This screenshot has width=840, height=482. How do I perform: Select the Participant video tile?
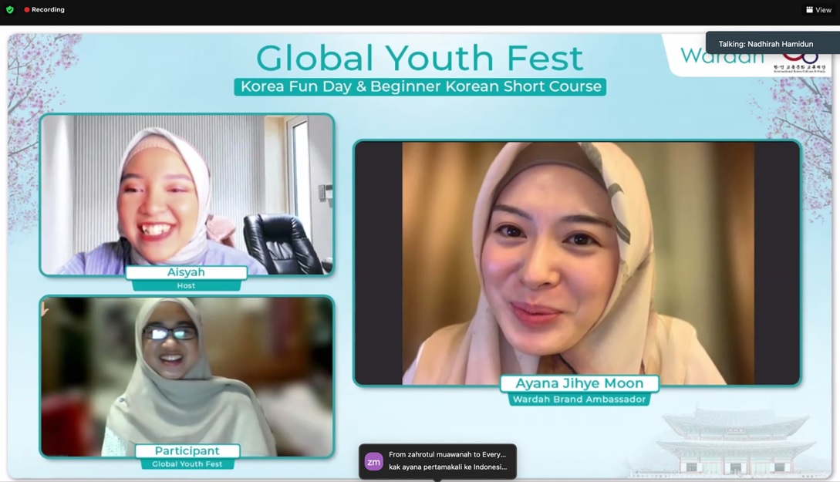[187, 374]
